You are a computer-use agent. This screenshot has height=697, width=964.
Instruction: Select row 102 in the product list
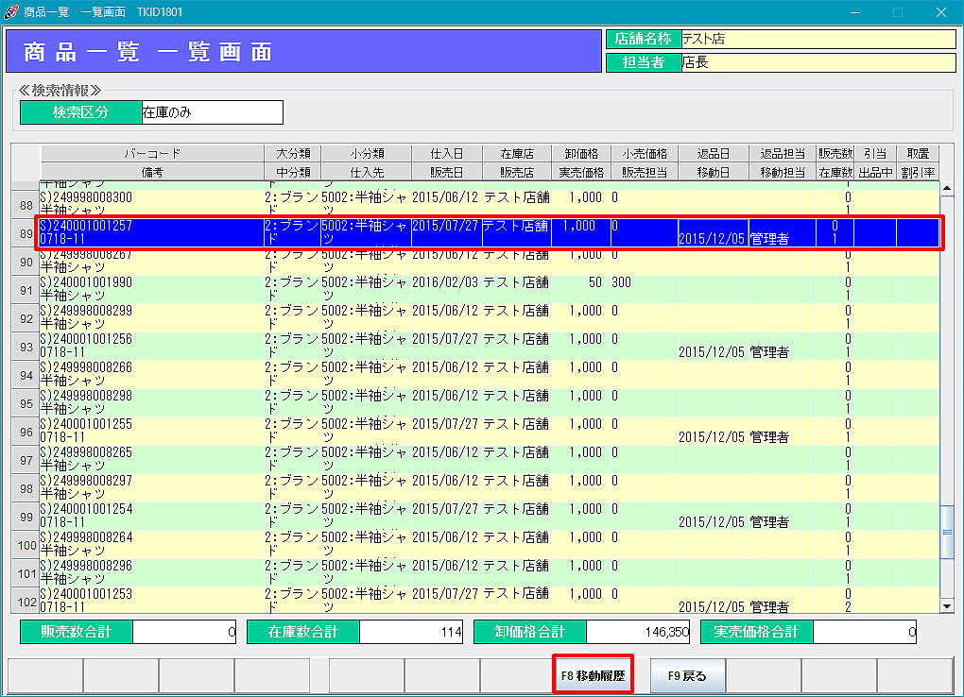coord(26,602)
